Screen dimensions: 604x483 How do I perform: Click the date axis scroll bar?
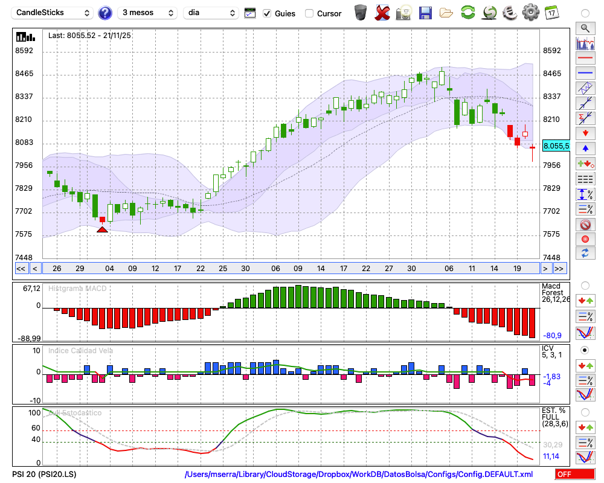[x=291, y=269]
